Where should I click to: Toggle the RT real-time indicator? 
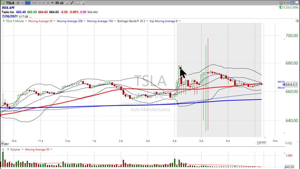(x=288, y=3)
